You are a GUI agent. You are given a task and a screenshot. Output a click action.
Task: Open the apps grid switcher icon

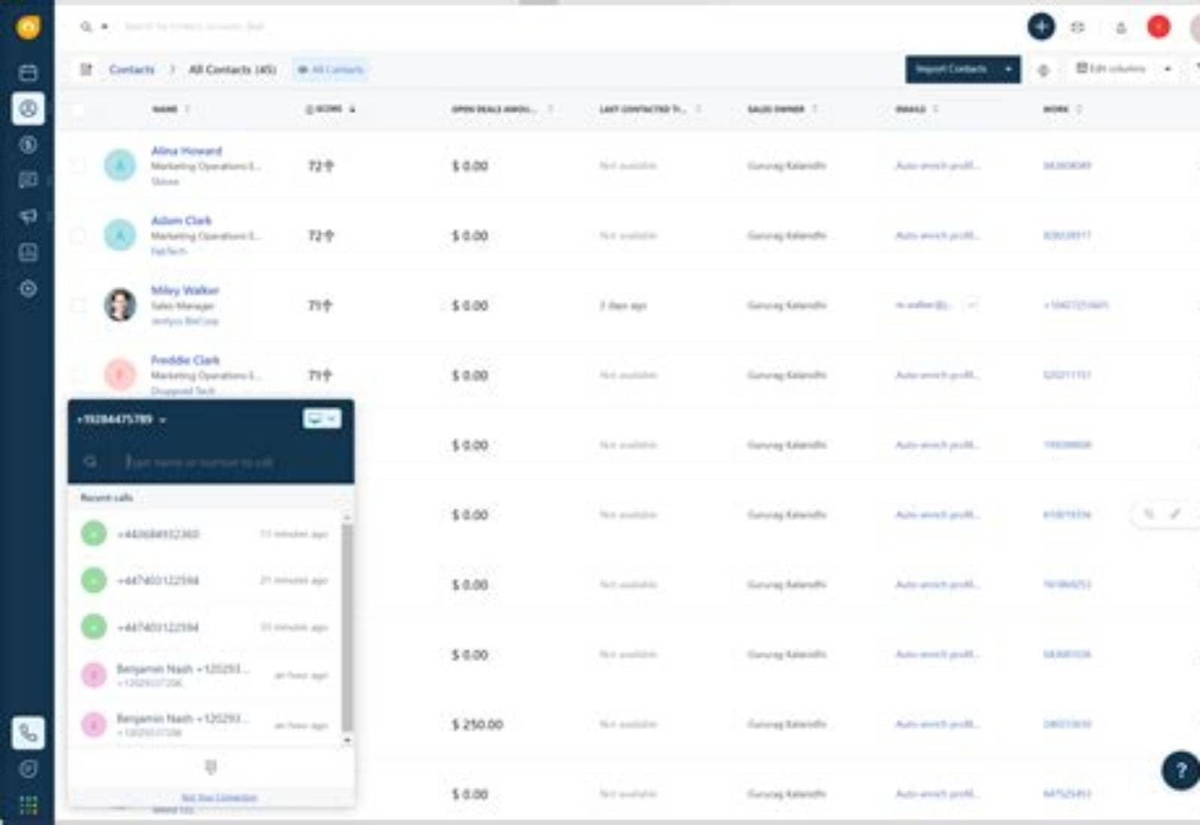[x=28, y=805]
